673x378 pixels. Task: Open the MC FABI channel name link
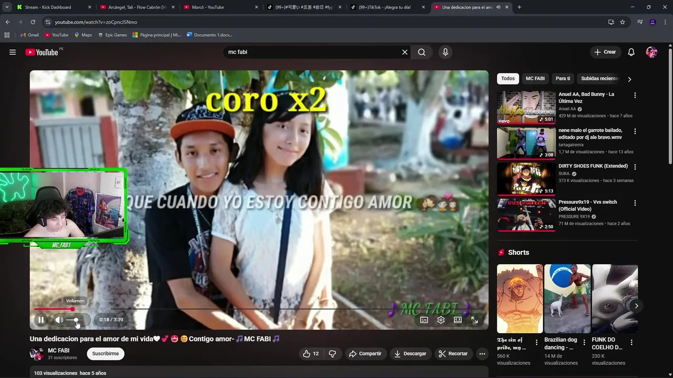[58, 350]
